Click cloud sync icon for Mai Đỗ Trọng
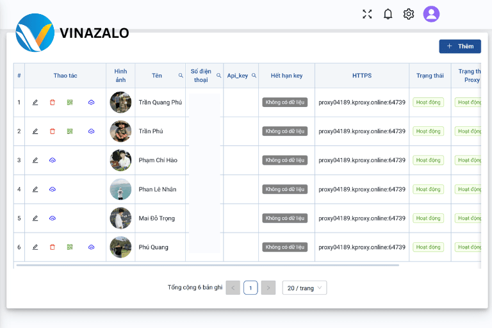The width and height of the screenshot is (492, 328). tap(53, 218)
